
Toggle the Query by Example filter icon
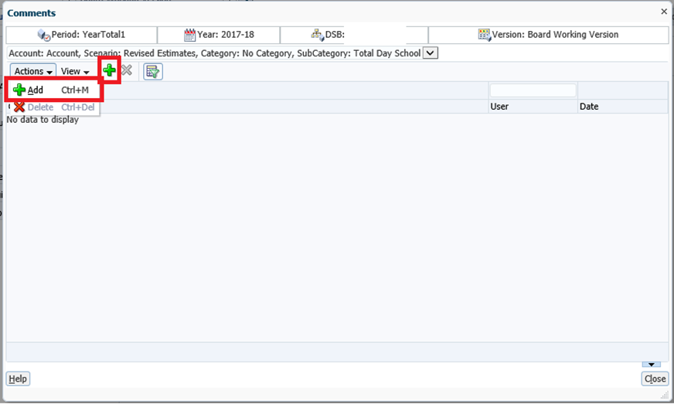click(x=152, y=72)
